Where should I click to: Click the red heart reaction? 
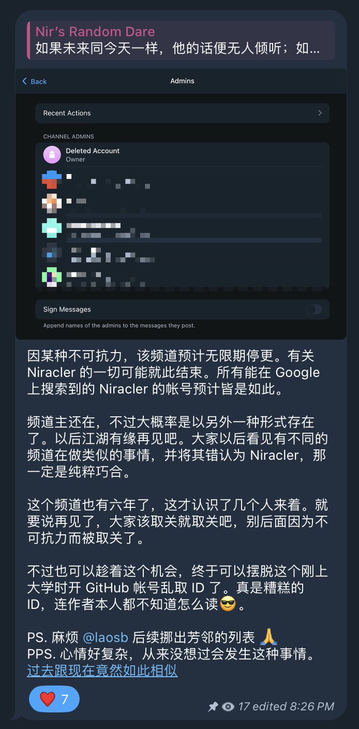48,699
